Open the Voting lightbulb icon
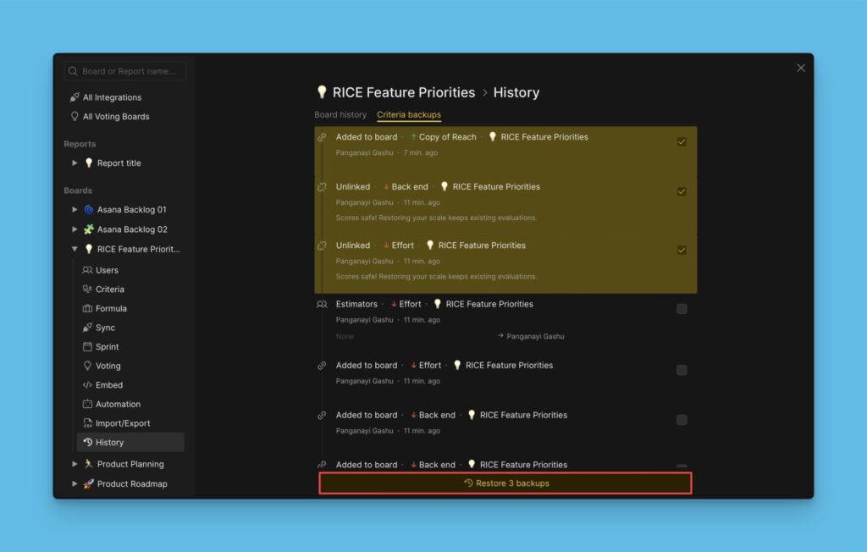Screen dimensions: 867x552 [x=87, y=365]
